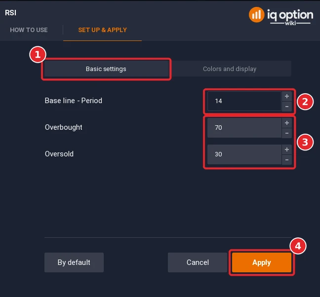The width and height of the screenshot is (320, 297).
Task: Switch to the HOW TO USE tab
Action: (x=29, y=30)
